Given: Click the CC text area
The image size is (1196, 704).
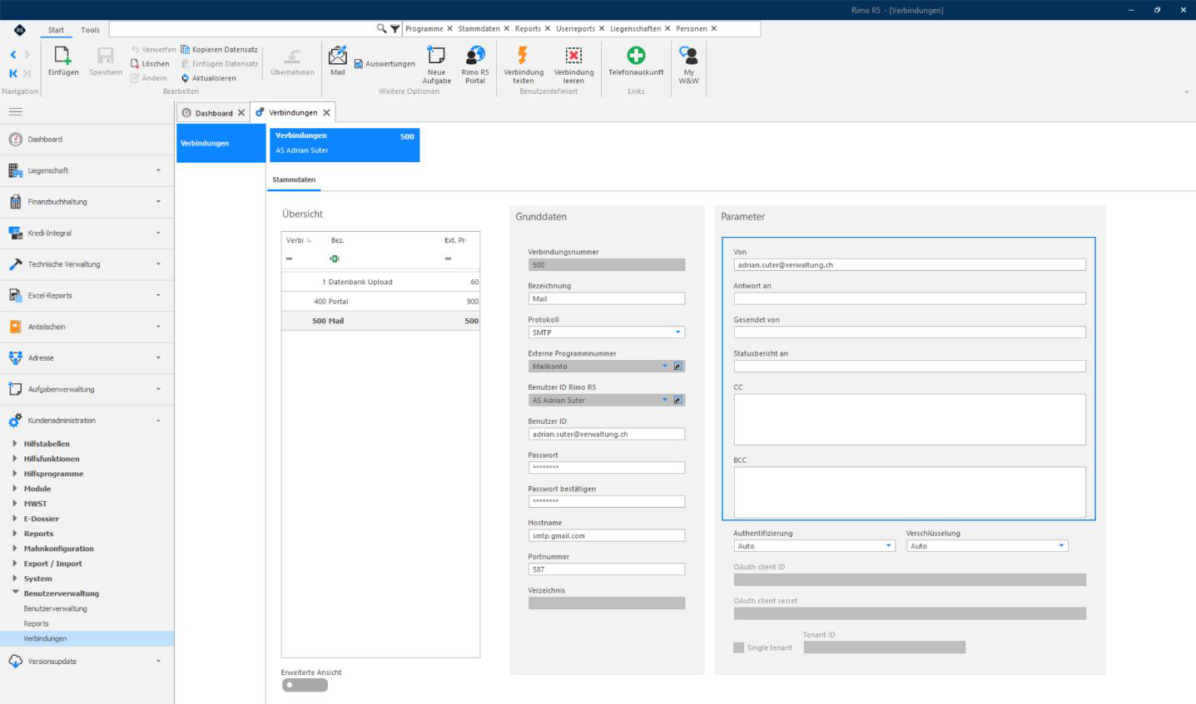Looking at the screenshot, I should 910,420.
